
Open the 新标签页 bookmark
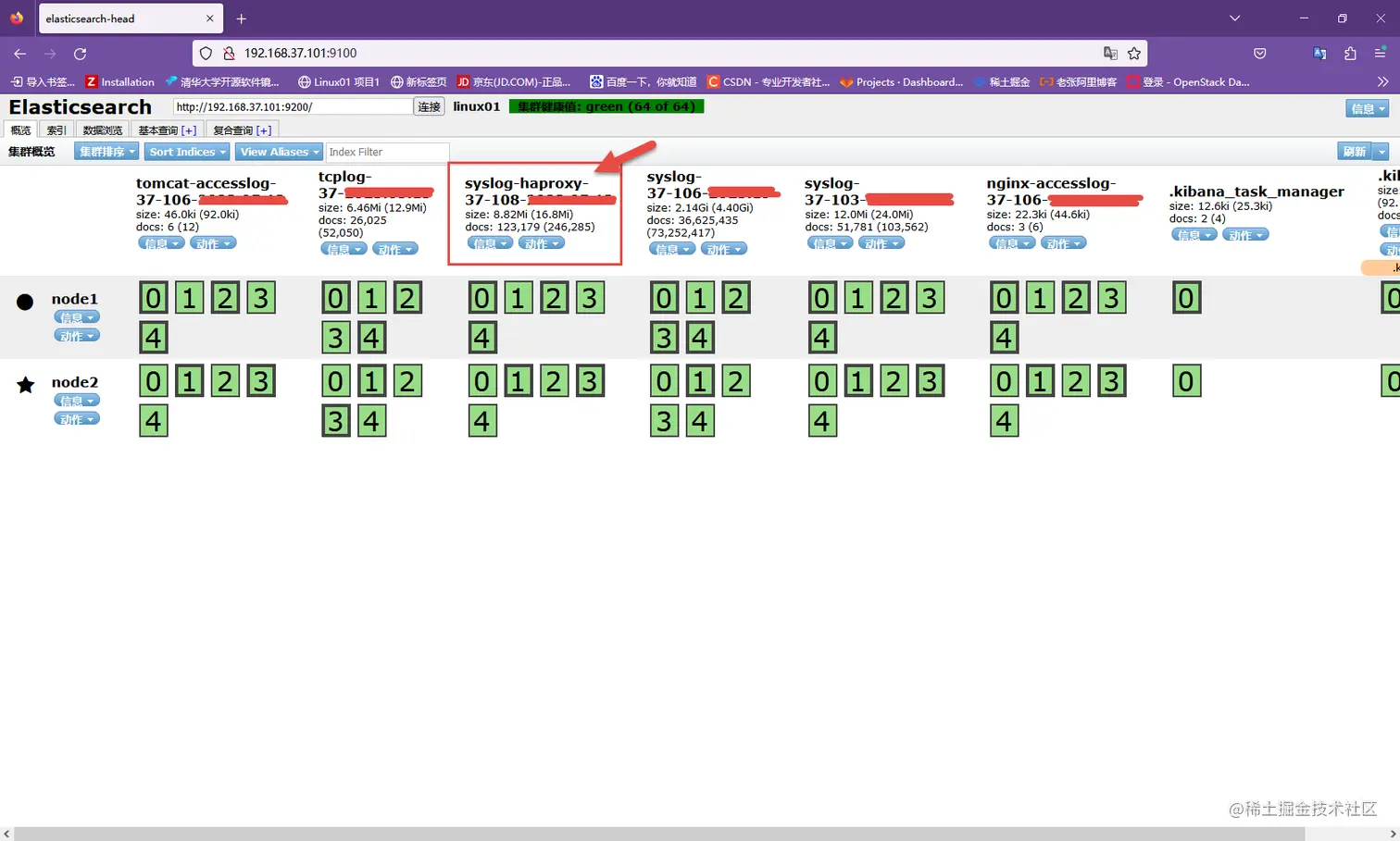tap(419, 81)
